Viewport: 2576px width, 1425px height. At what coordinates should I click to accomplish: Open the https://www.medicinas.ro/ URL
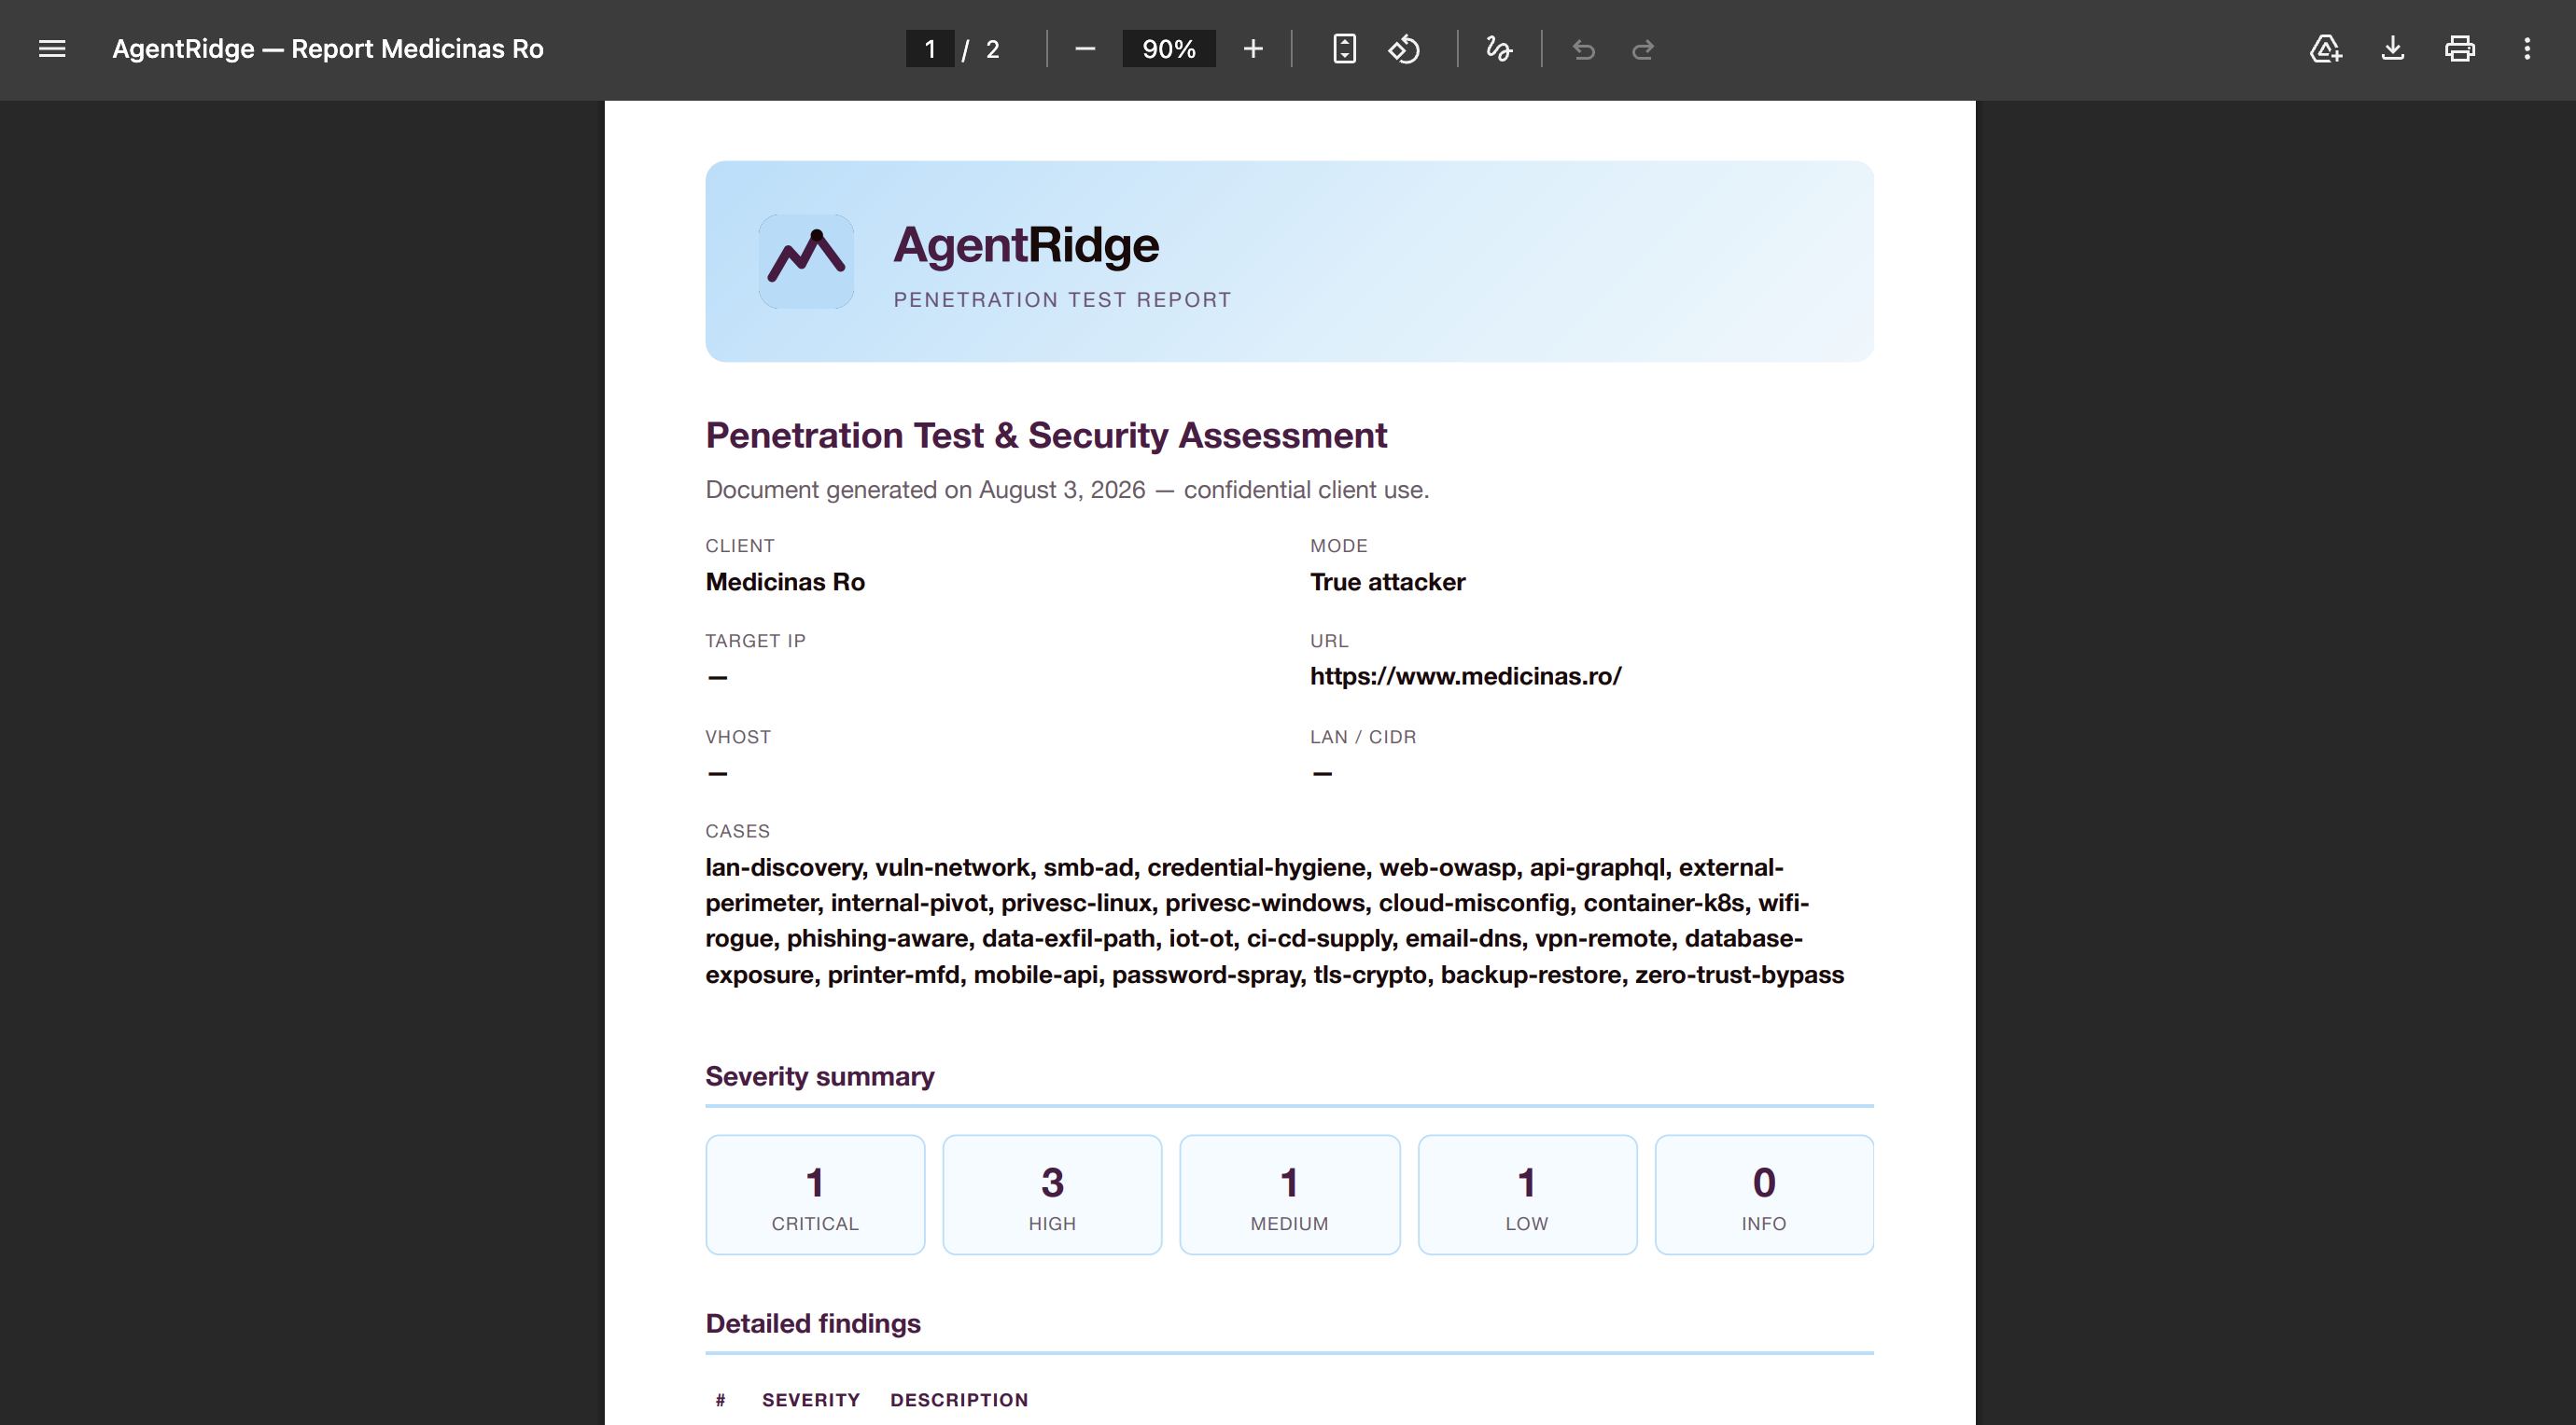[x=1465, y=676]
